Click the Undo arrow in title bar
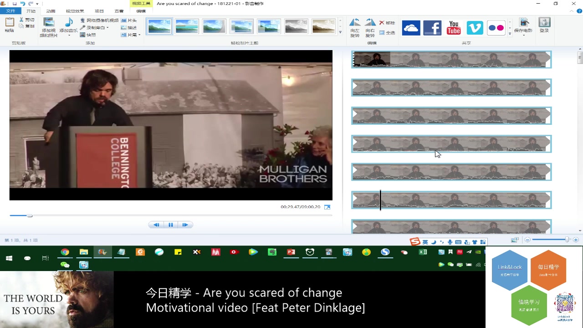 coord(22,4)
